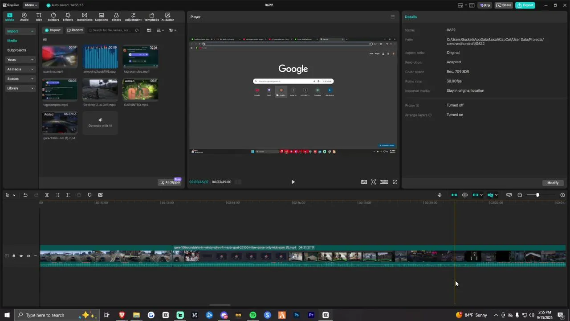Screen dimensions: 570x321
Task: Mute the main video track
Action: coord(28,256)
